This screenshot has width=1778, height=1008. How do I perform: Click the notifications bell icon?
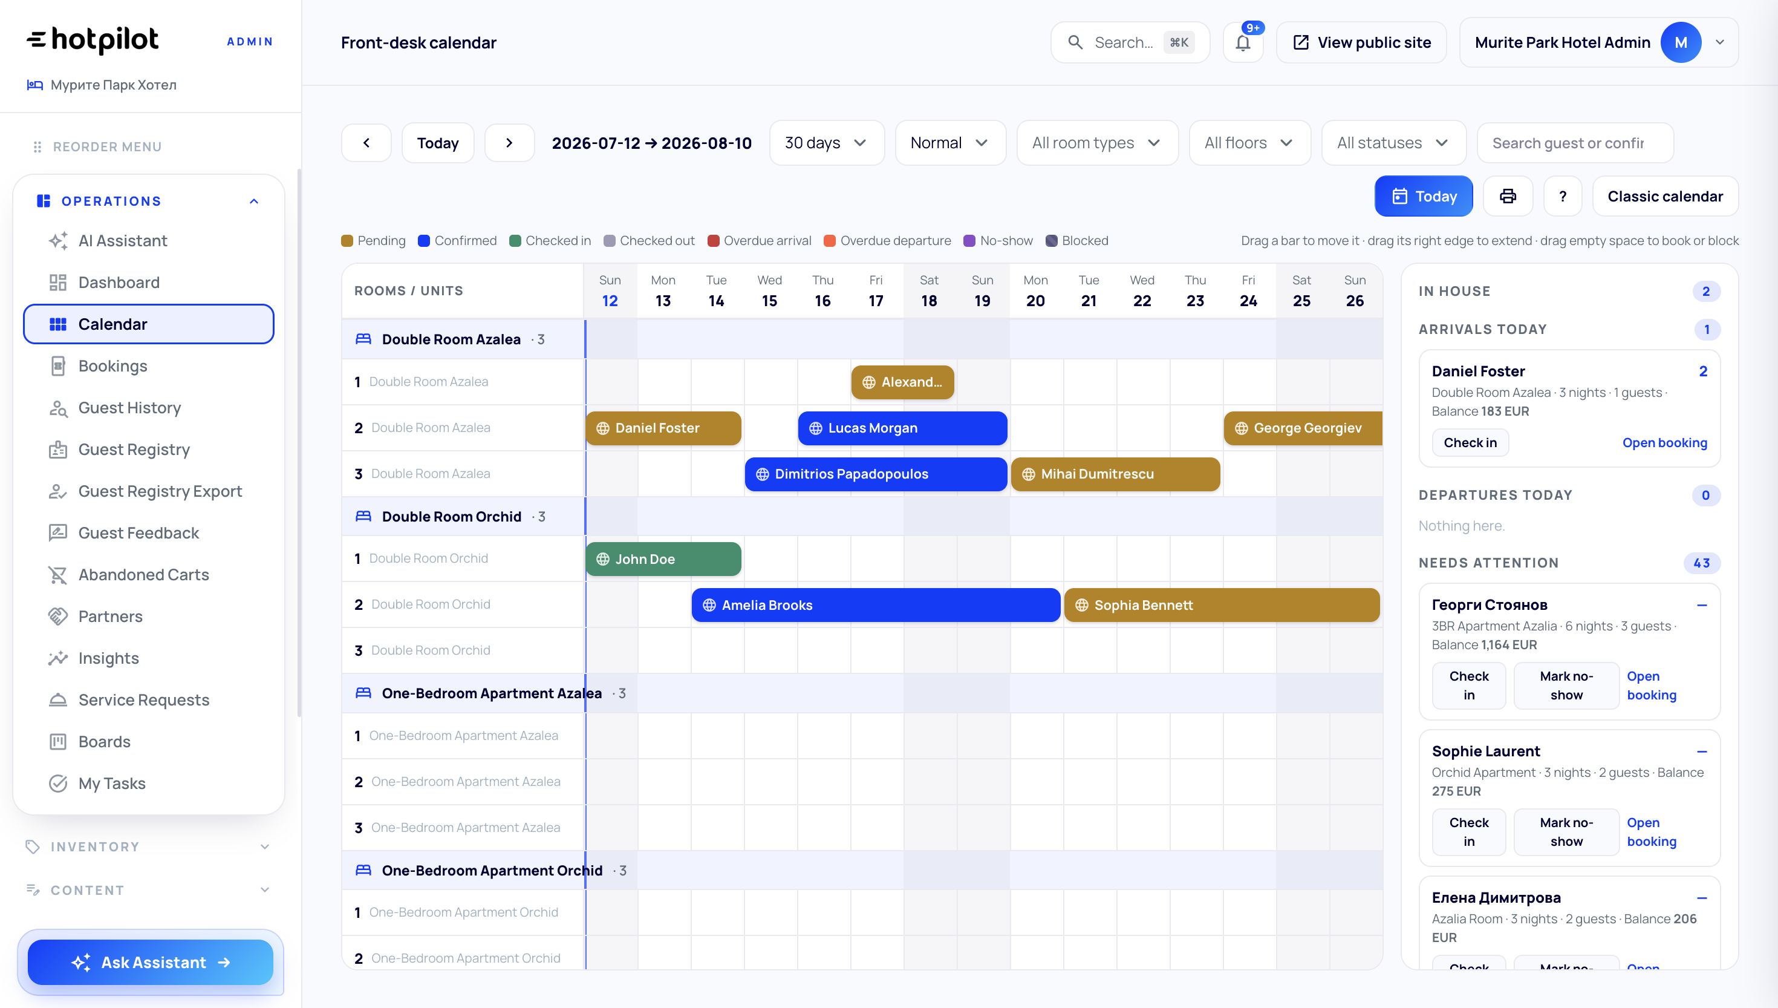coord(1243,42)
